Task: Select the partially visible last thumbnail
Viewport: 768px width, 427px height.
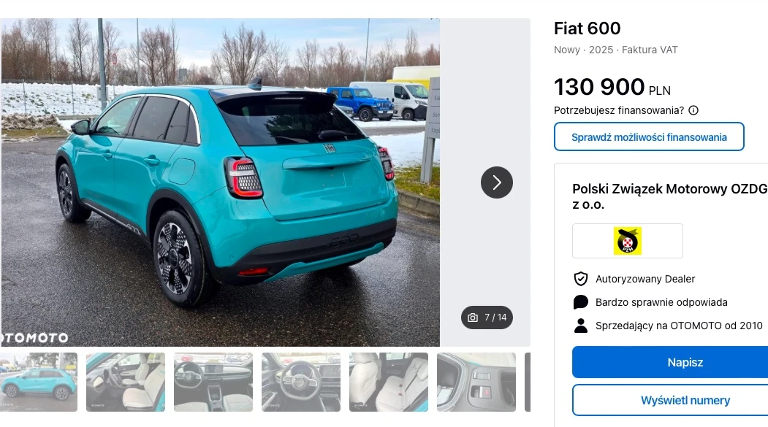Action: [x=528, y=382]
